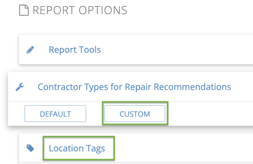Switch contractor types to CUSTOM
Image resolution: width=253 pixels, height=164 pixels.
[x=135, y=114]
